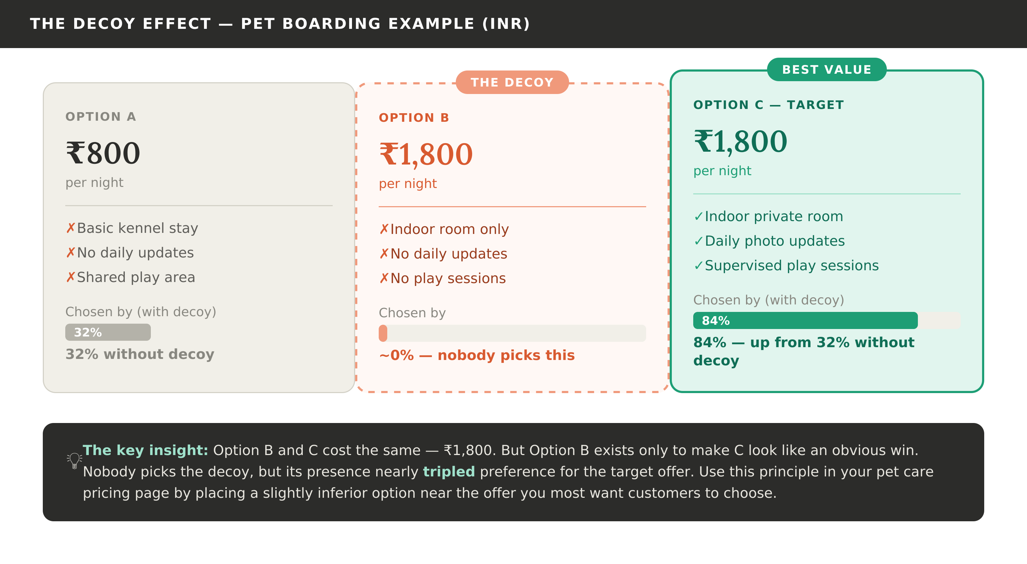Viewport: 1027px width, 564px height.
Task: Click the green 84% progress bar
Action: coord(805,320)
